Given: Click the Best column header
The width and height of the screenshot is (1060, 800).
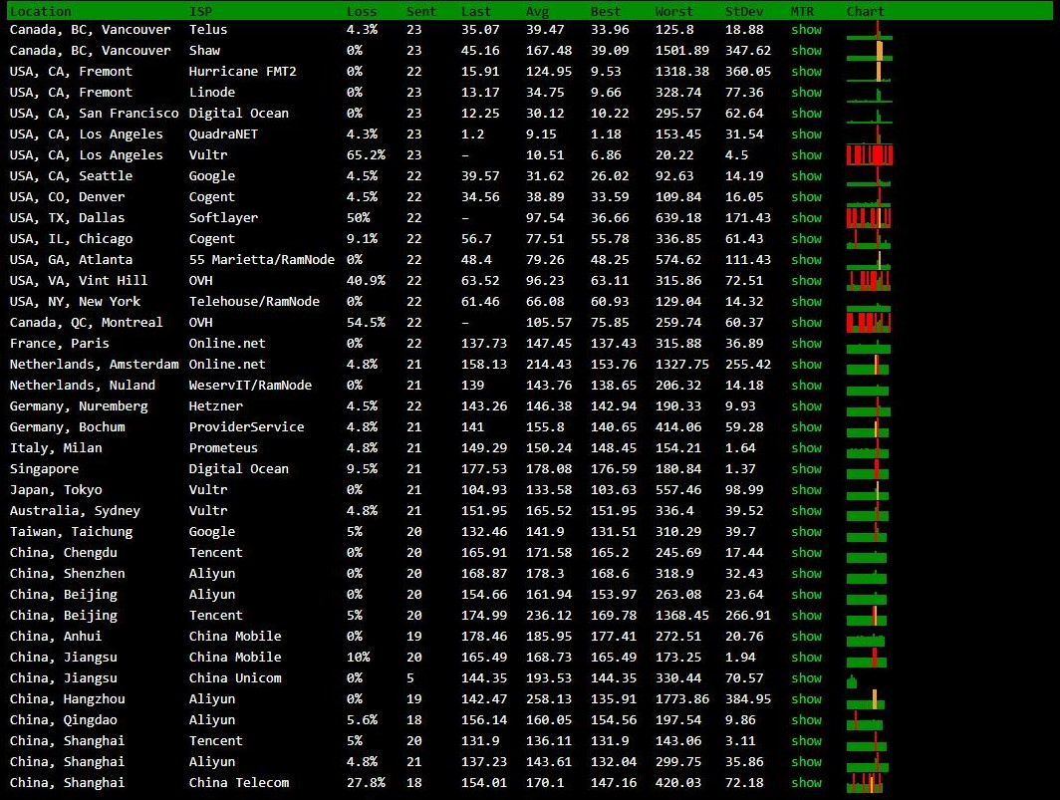Looking at the screenshot, I should click(606, 12).
